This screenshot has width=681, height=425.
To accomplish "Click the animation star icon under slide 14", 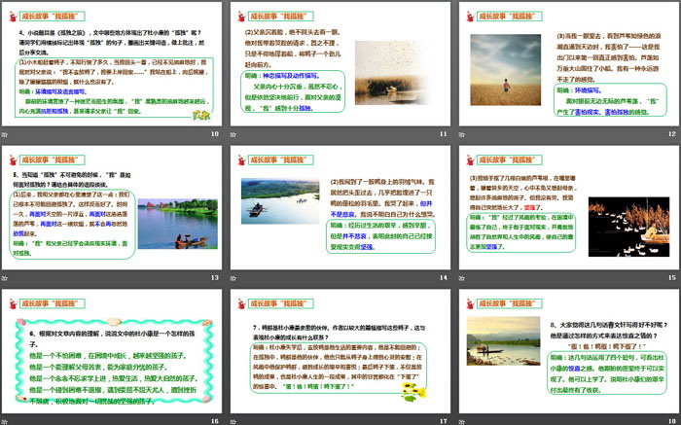I will tap(233, 278).
